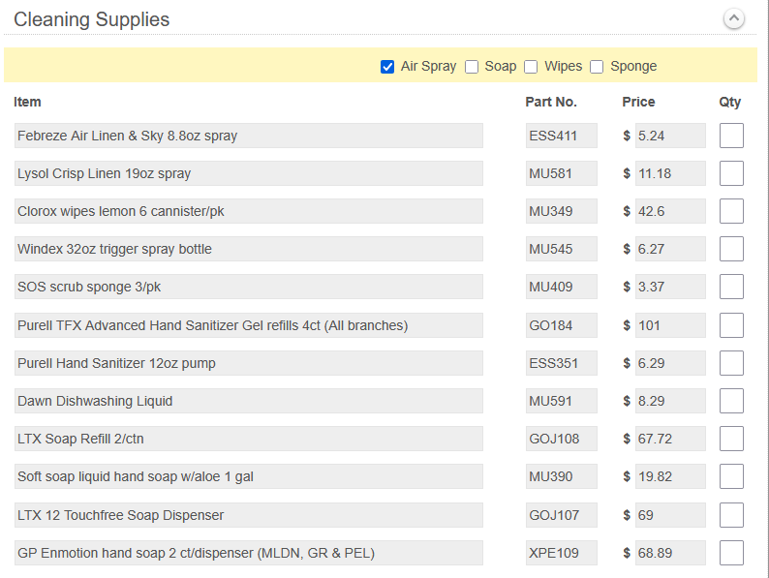
Task: Click the Cleaning Supplies section title
Action: (92, 19)
